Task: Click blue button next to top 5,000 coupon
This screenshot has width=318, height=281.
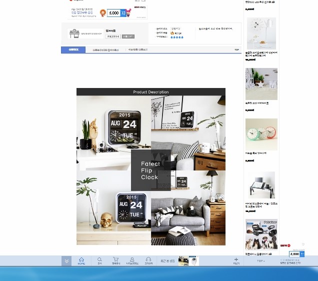Action: (123, 13)
